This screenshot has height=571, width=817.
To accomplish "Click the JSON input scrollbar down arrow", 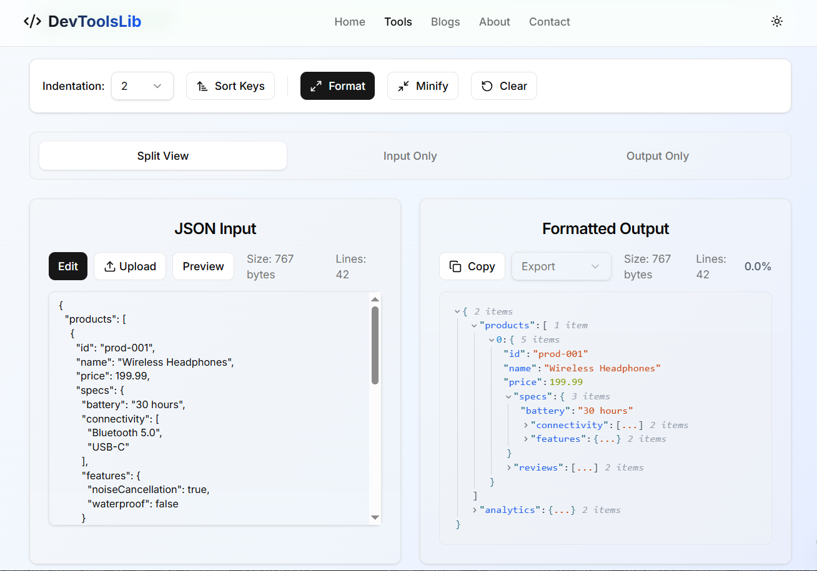I will pos(375,517).
